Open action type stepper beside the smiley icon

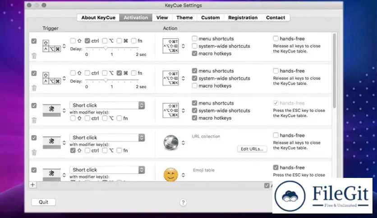coord(183,175)
